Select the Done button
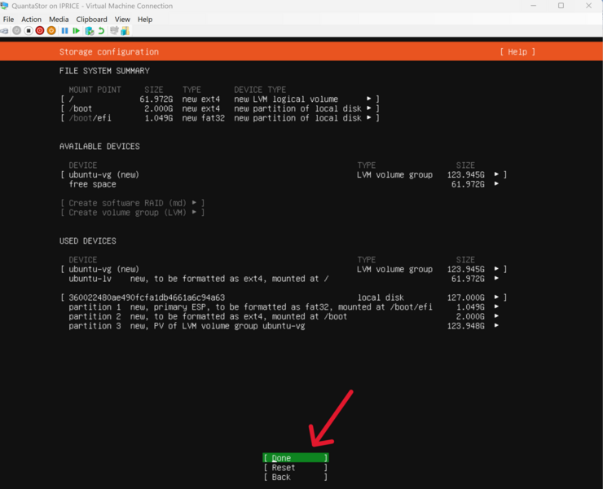The height and width of the screenshot is (489, 603). (x=295, y=458)
